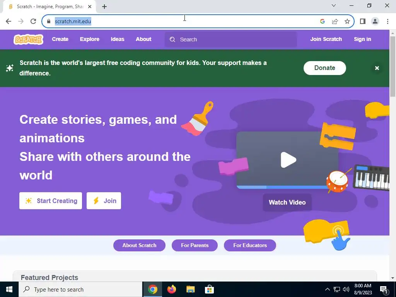Open the For Parents pill button
The image size is (396, 297).
[195, 245]
